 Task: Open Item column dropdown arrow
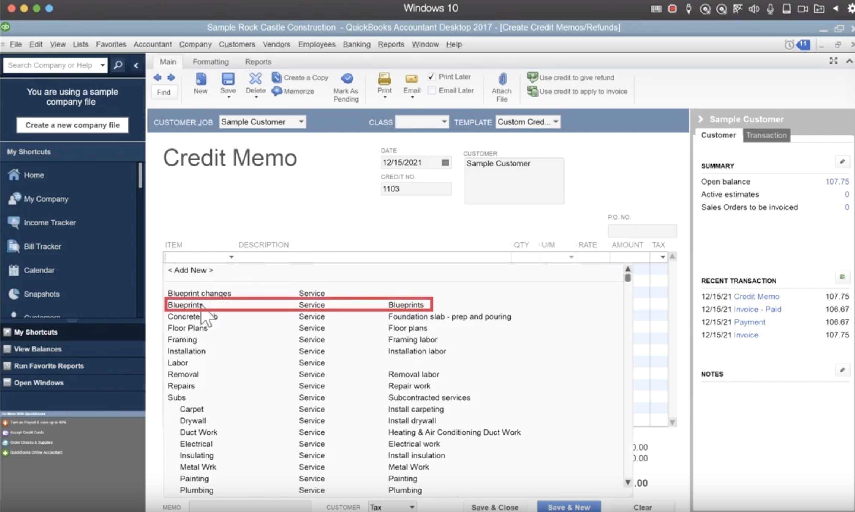pyautogui.click(x=231, y=257)
